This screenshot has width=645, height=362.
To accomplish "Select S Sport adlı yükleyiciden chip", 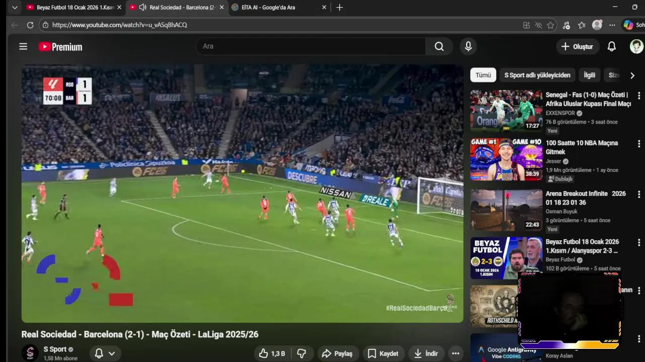I will [537, 75].
